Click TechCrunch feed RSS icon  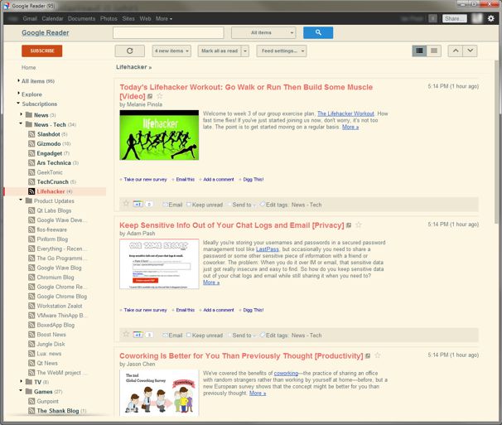click(x=31, y=182)
